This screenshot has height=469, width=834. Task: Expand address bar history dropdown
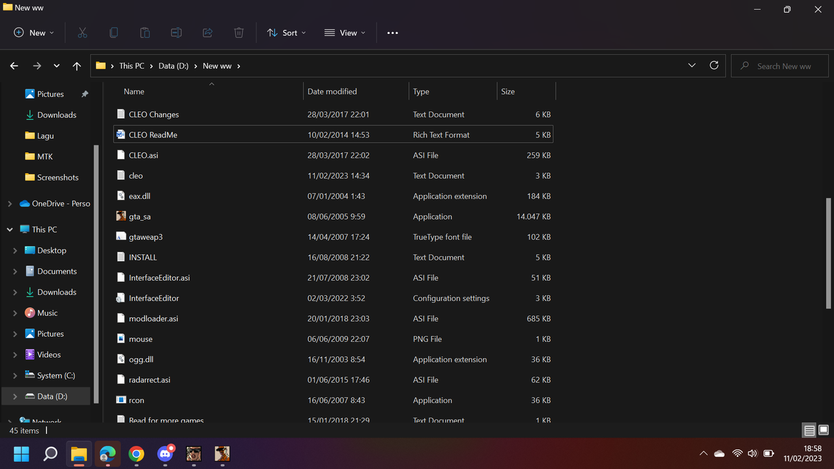pos(692,66)
